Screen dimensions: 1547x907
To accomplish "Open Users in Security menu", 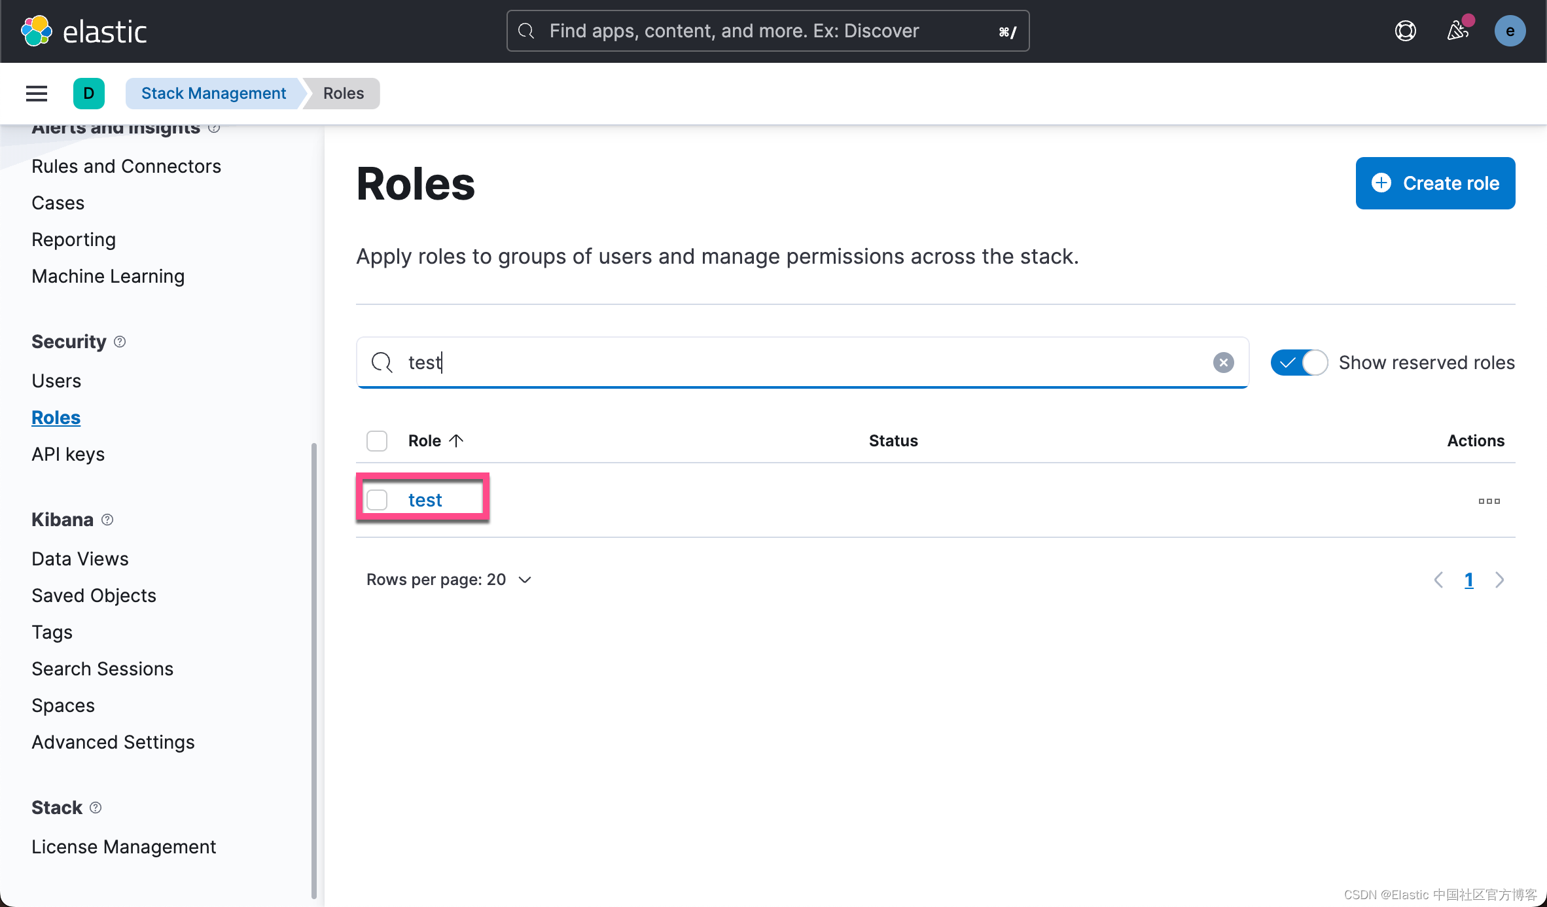I will coord(56,381).
